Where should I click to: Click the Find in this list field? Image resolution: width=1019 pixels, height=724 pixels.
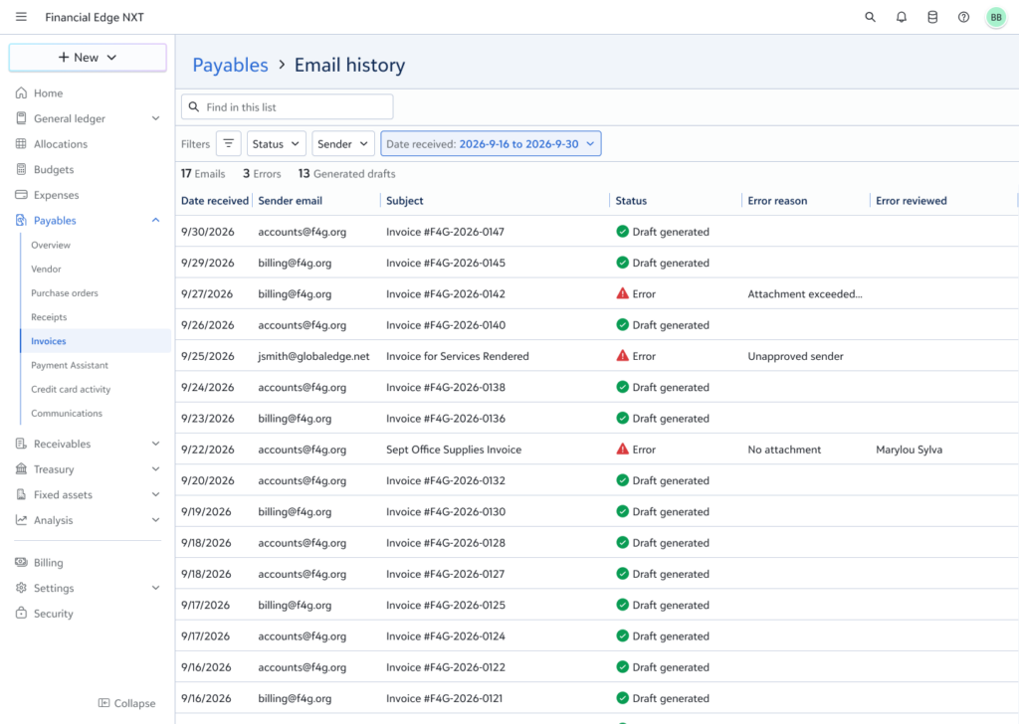click(x=288, y=106)
